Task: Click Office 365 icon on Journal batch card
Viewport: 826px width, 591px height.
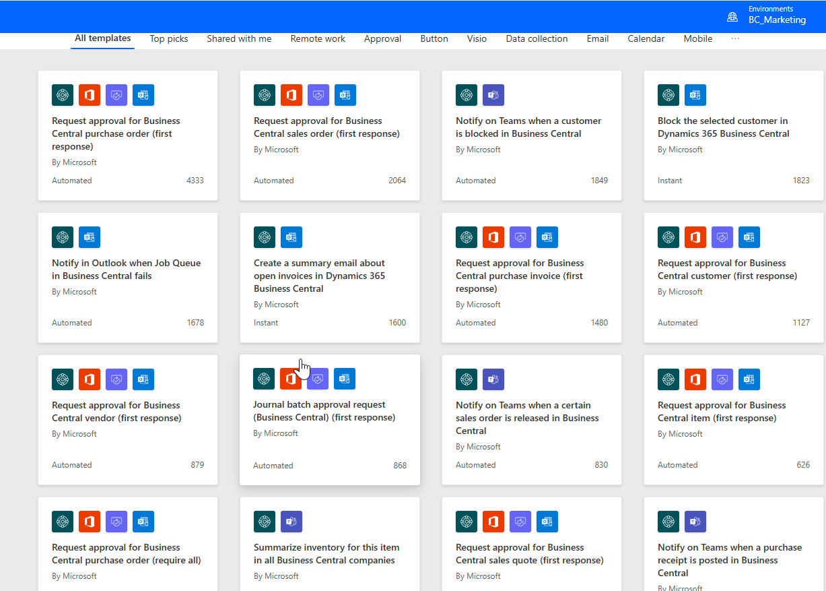Action: 291,379
